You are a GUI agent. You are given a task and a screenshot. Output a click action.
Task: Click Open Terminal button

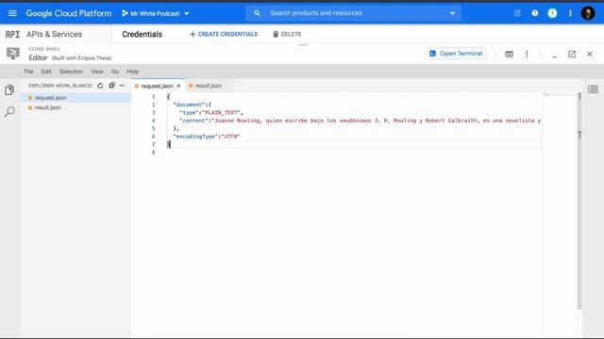point(456,54)
